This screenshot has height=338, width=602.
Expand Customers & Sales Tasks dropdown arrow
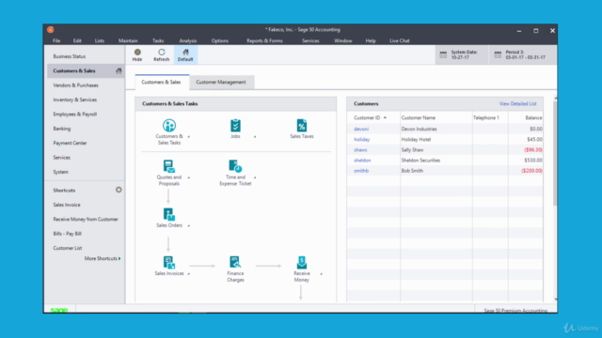(x=188, y=137)
